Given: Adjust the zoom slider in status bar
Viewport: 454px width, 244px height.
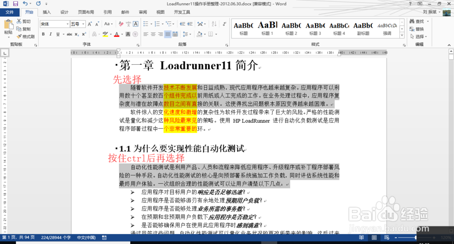Looking at the screenshot, I should point(415,237).
